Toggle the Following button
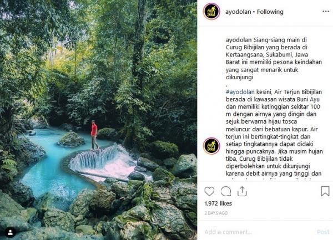 click(270, 12)
